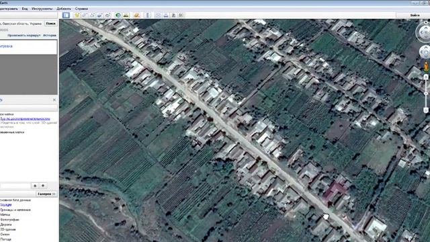Select the Street View pegman icon
Viewport: 430px width, 242px height.
426,66
